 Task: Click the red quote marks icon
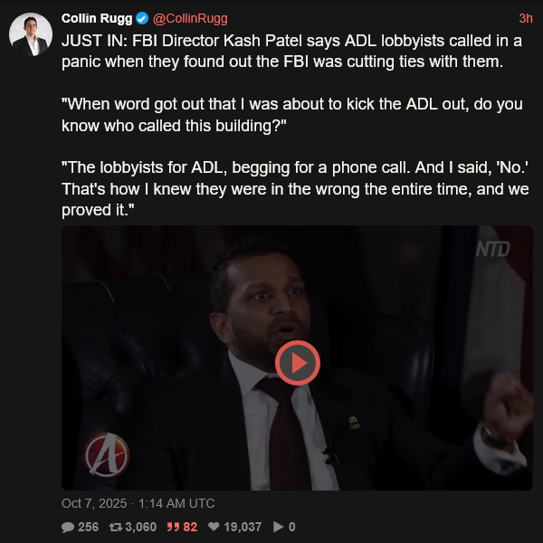pyautogui.click(x=173, y=527)
